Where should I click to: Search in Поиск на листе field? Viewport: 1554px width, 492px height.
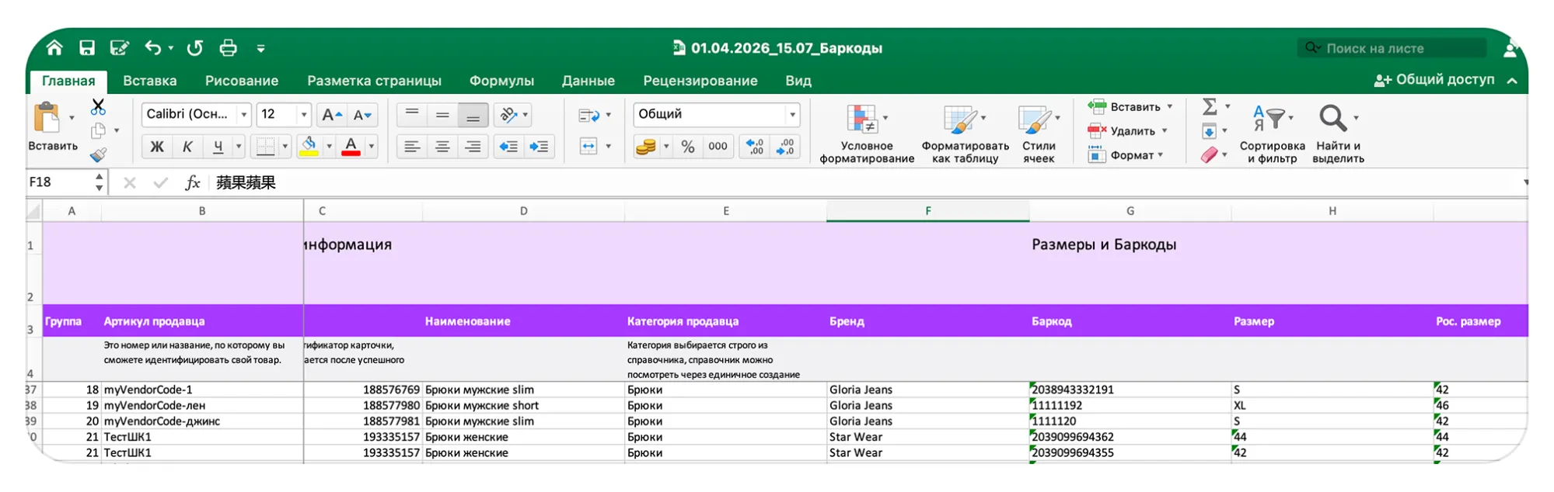coord(1392,48)
